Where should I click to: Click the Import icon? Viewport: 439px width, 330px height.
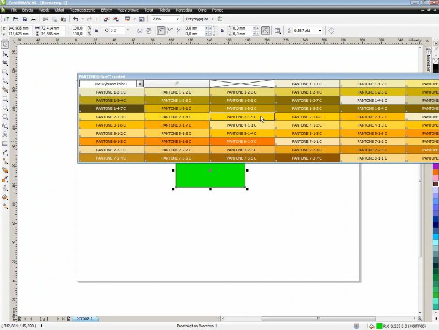pos(107,19)
